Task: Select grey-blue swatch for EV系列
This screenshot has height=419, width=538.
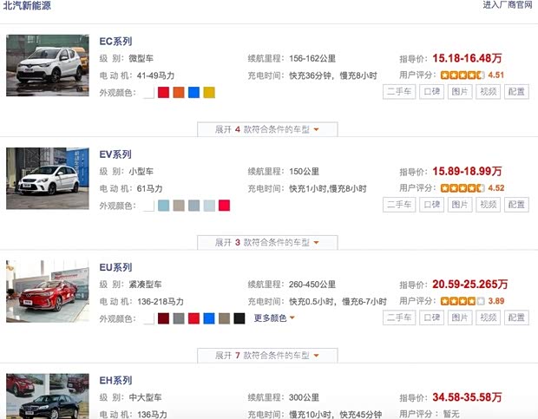Action: (x=194, y=206)
